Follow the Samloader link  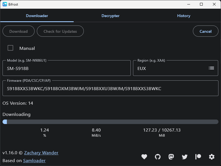point(34,161)
